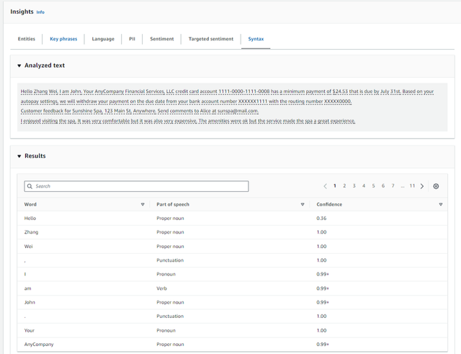Sort by Confidence column arrow
This screenshot has width=461, height=354.
pyautogui.click(x=440, y=205)
